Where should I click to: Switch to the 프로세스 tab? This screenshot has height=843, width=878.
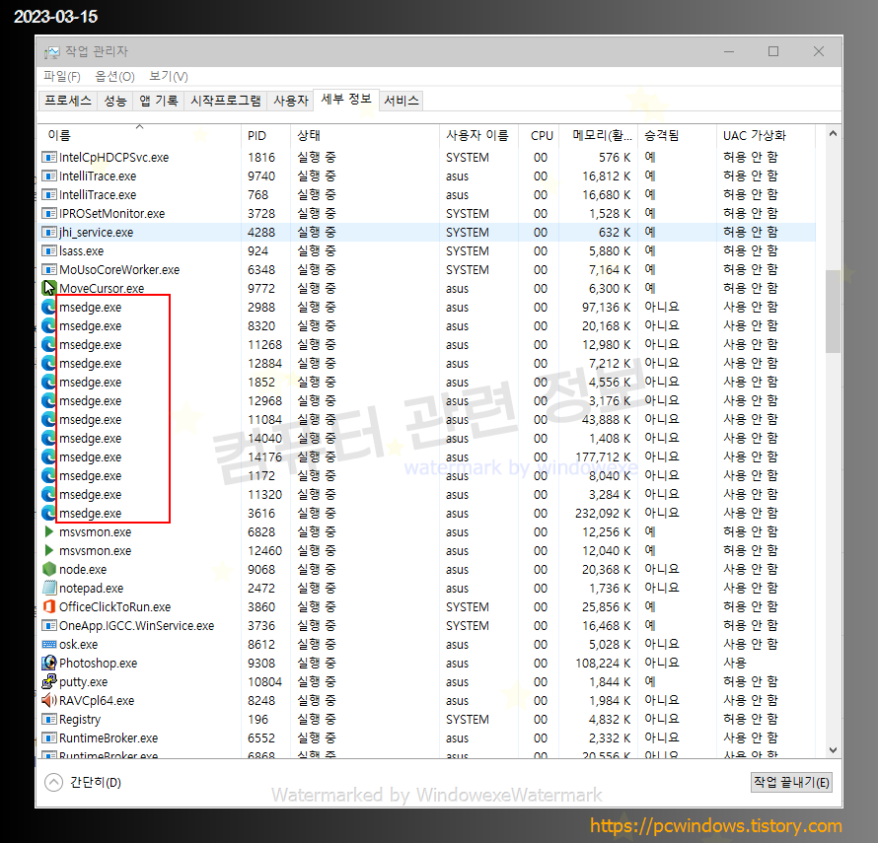coord(68,101)
